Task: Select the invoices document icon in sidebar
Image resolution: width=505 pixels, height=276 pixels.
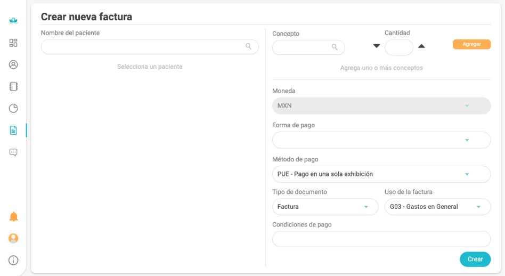Action: pyautogui.click(x=13, y=131)
